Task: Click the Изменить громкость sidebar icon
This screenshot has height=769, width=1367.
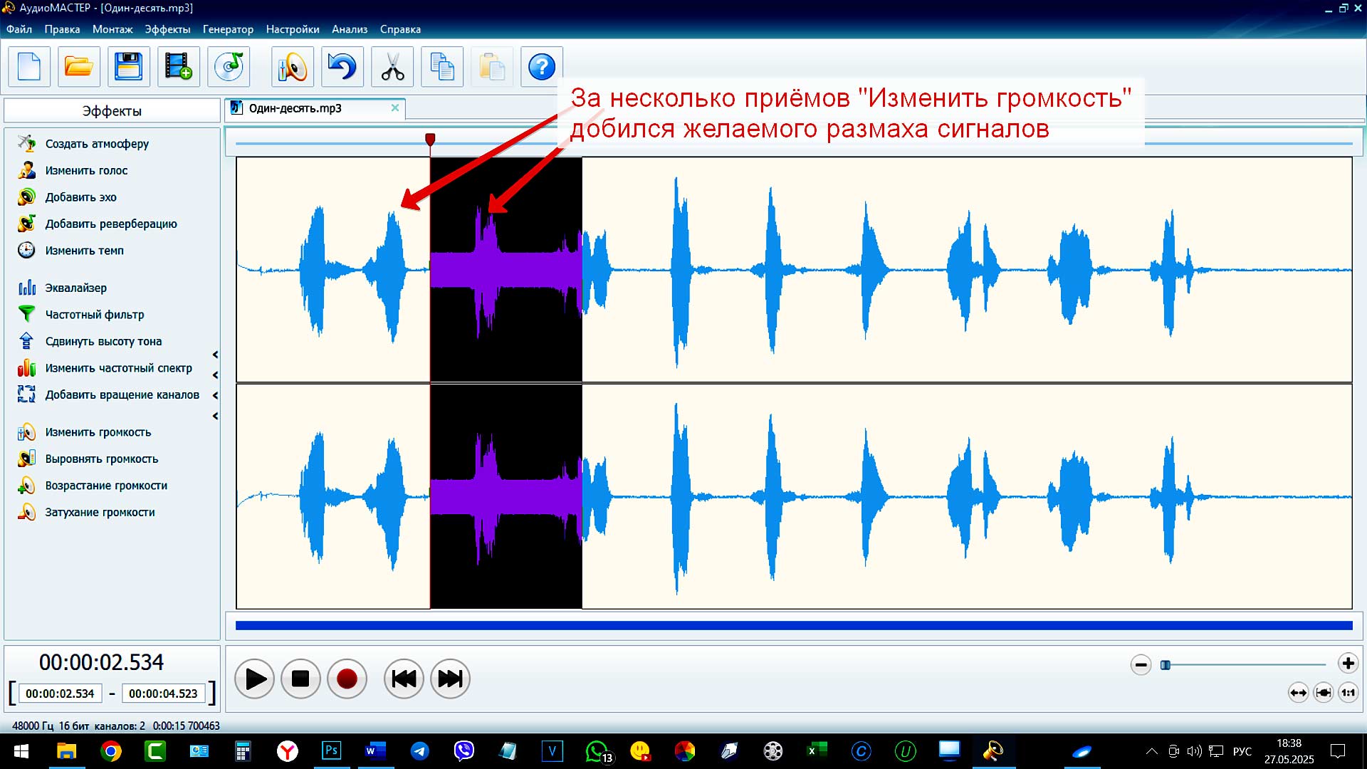Action: [26, 432]
